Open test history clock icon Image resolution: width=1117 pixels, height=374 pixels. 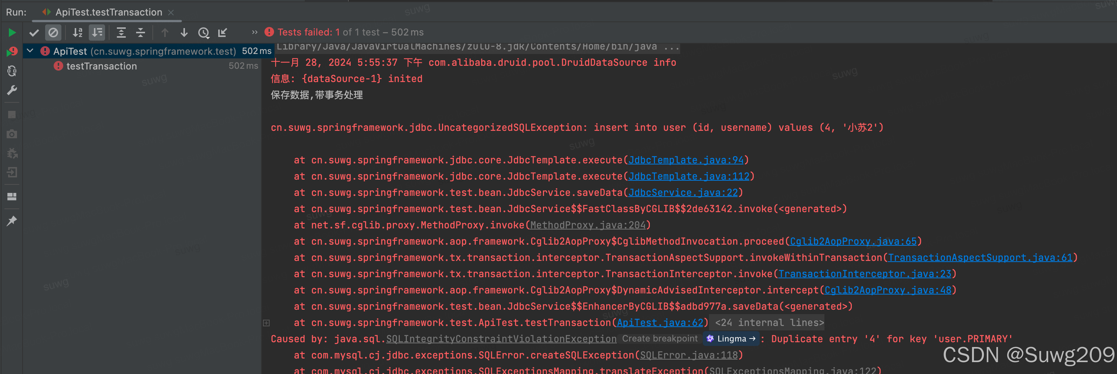click(x=203, y=33)
